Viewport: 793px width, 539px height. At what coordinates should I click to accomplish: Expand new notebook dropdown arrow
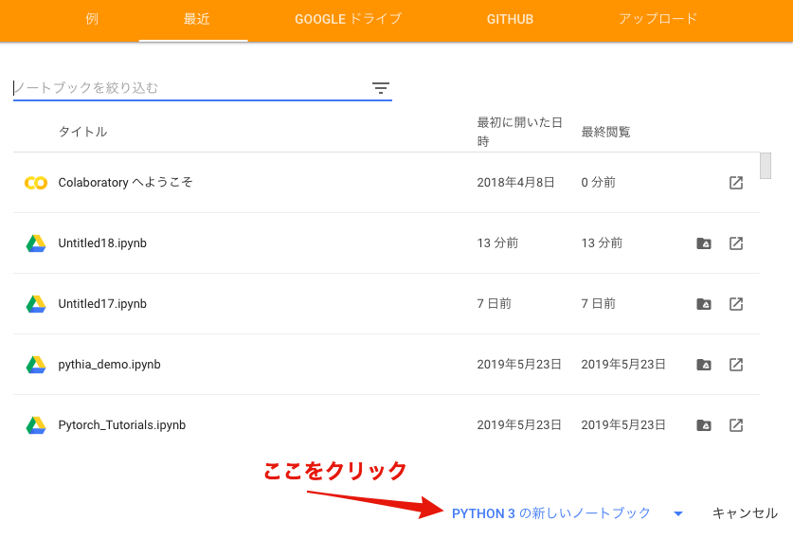[678, 513]
